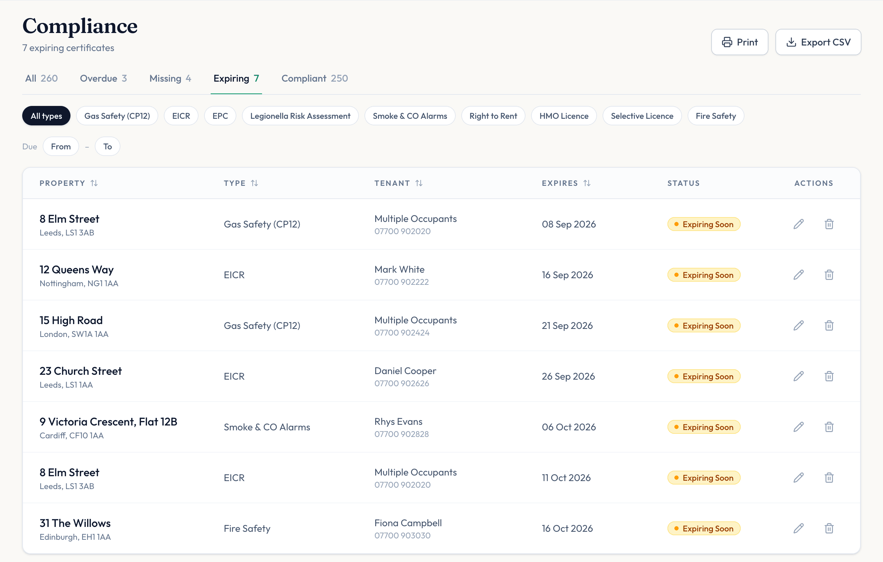
Task: Edit the 8 Elm Street Gas Safety certificate
Action: pyautogui.click(x=798, y=224)
